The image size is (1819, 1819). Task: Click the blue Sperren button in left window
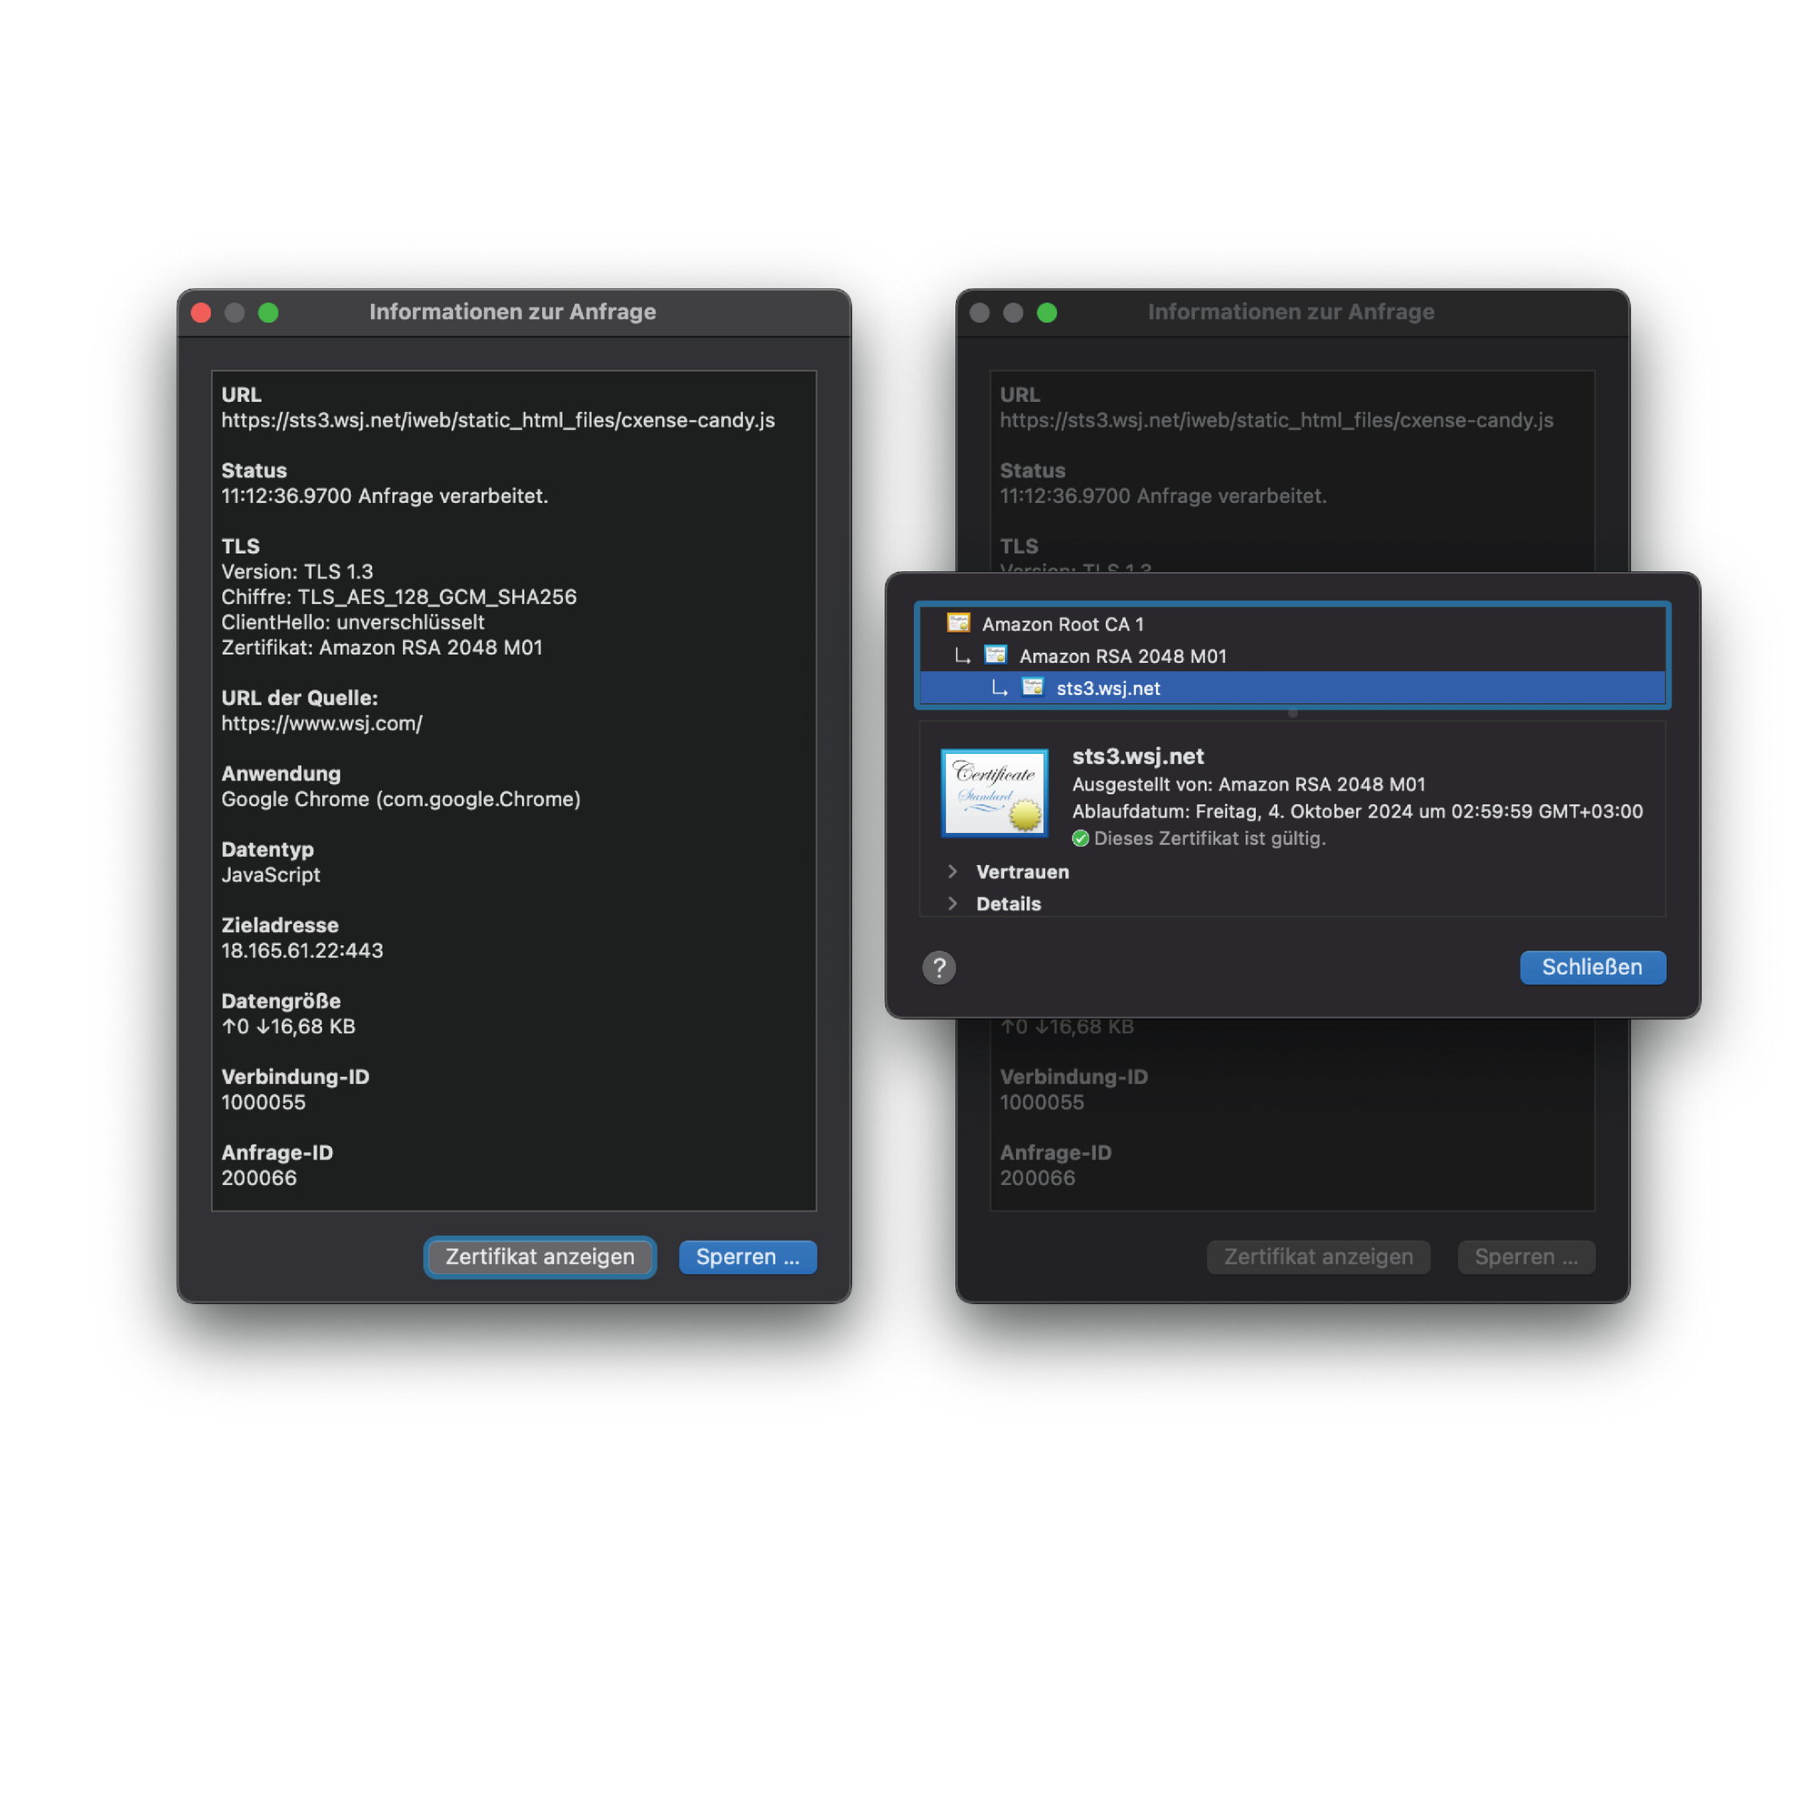748,1257
